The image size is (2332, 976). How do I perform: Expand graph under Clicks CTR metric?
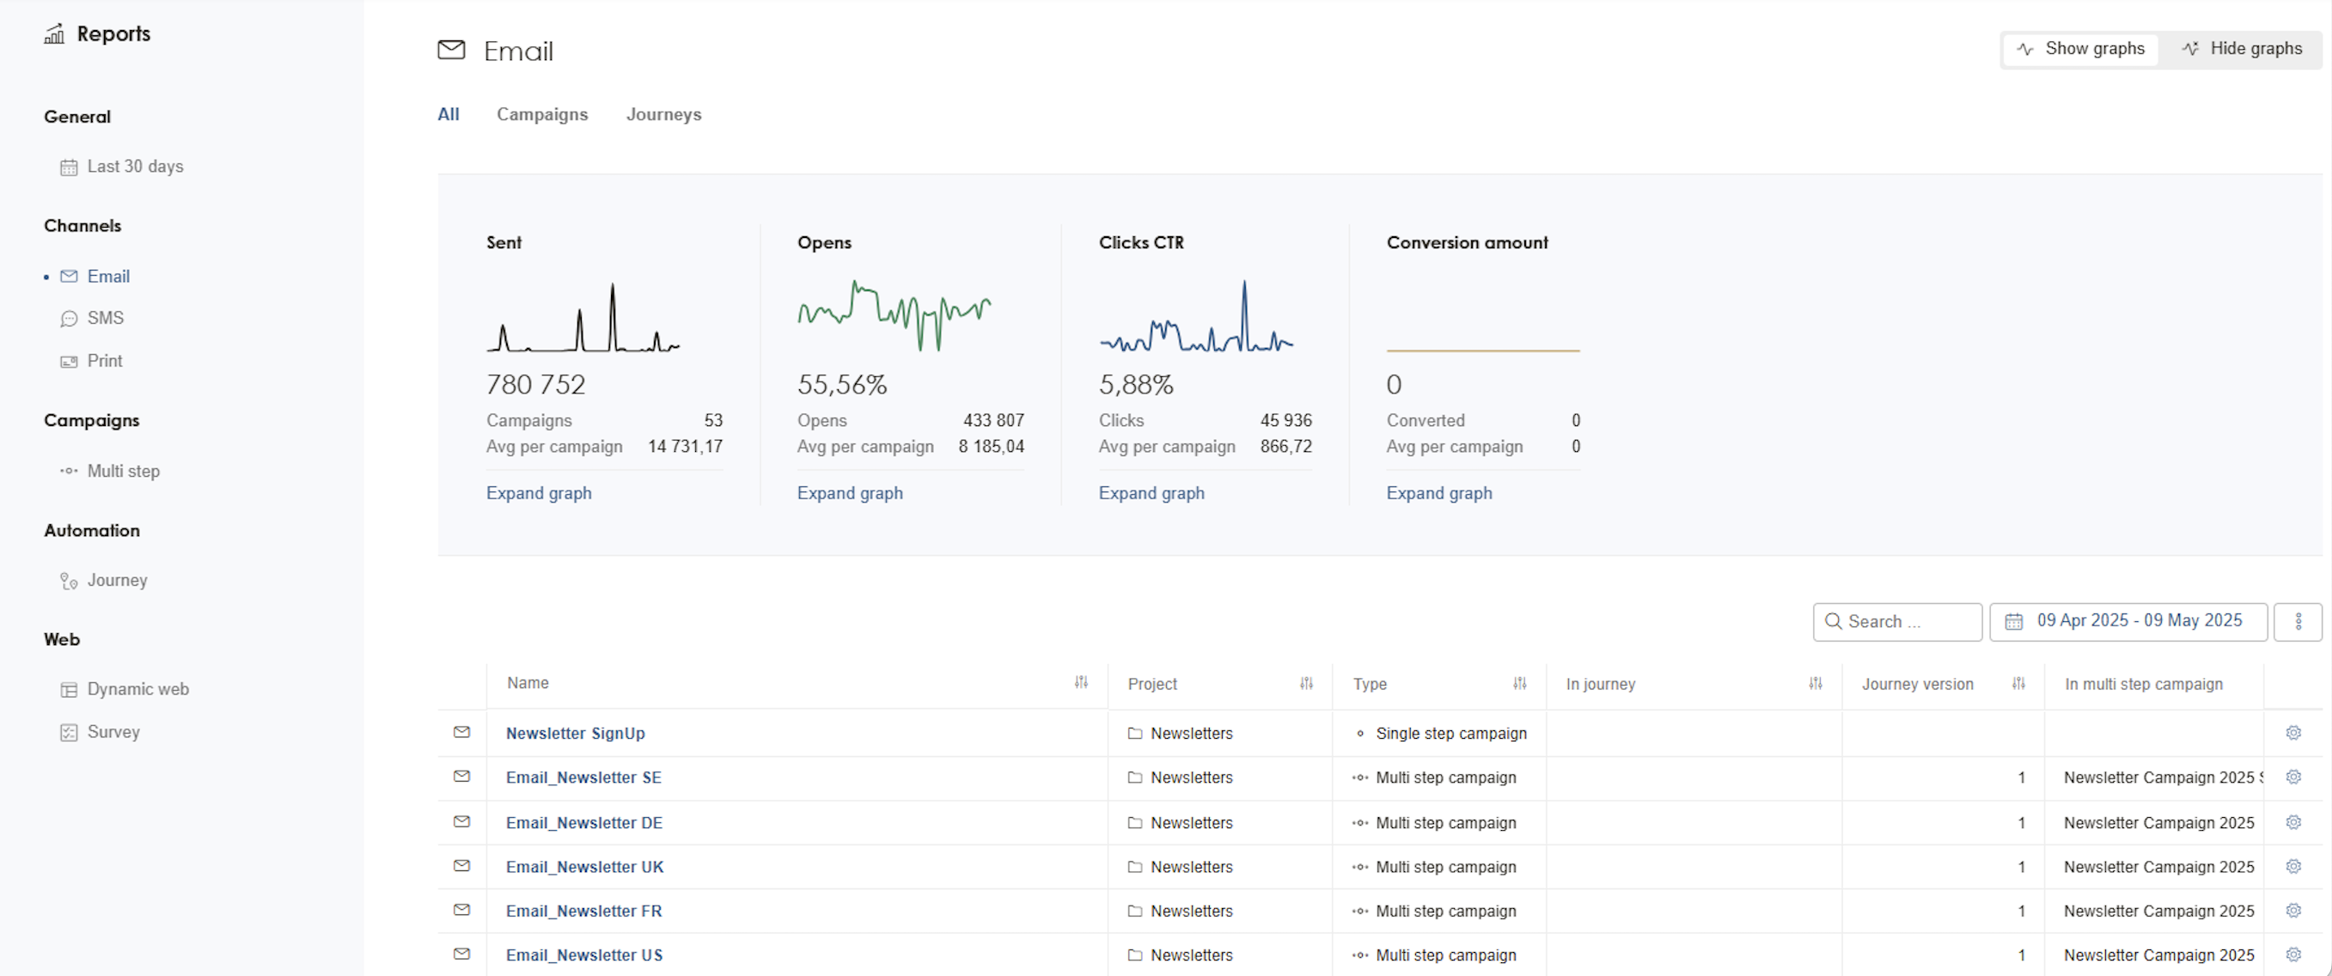[1151, 493]
